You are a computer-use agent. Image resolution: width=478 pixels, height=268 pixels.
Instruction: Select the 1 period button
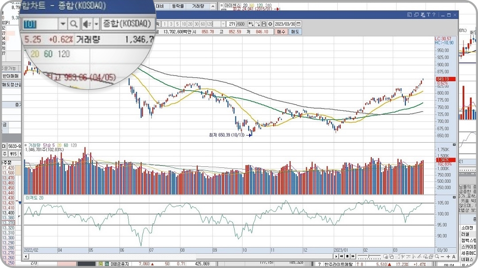click(x=165, y=24)
